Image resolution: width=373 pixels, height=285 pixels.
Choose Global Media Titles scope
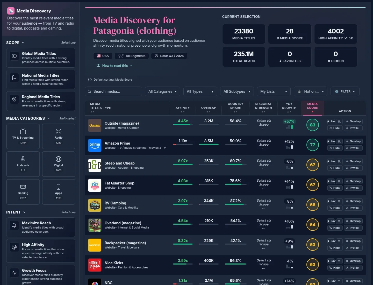[x=41, y=58]
